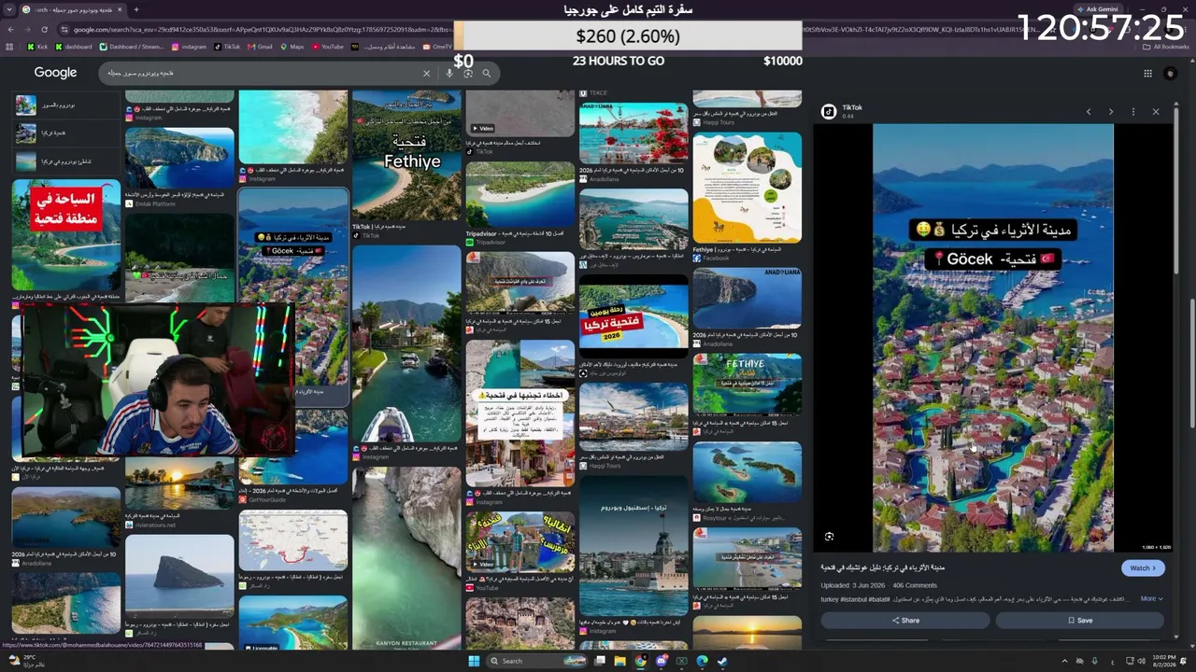Open the preview panel more options menu
This screenshot has height=672, width=1196.
click(x=1133, y=112)
